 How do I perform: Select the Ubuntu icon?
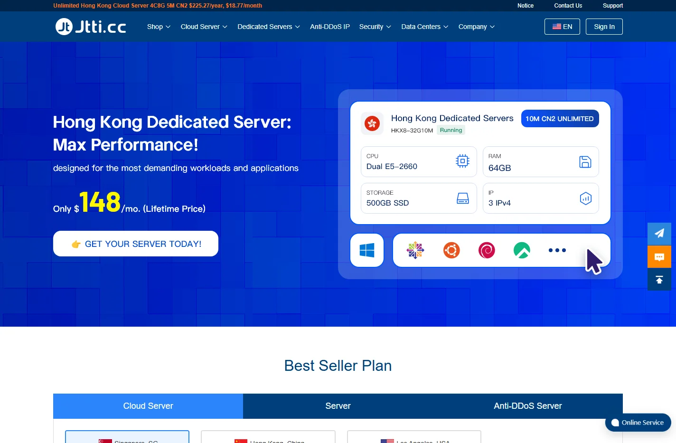[x=451, y=250]
